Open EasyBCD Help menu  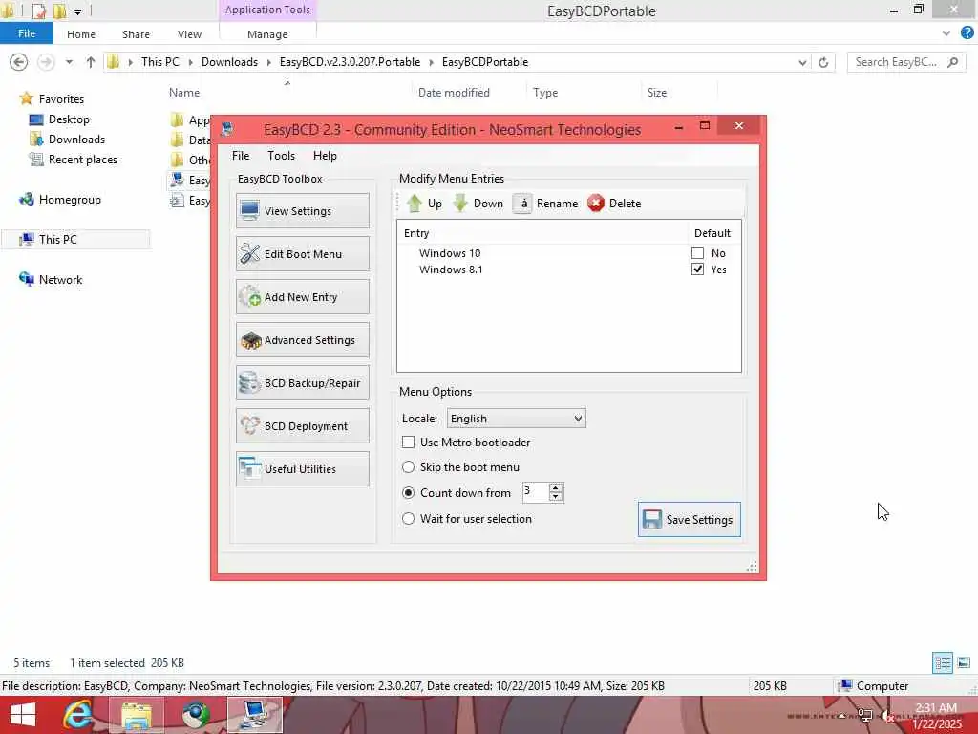click(x=325, y=156)
